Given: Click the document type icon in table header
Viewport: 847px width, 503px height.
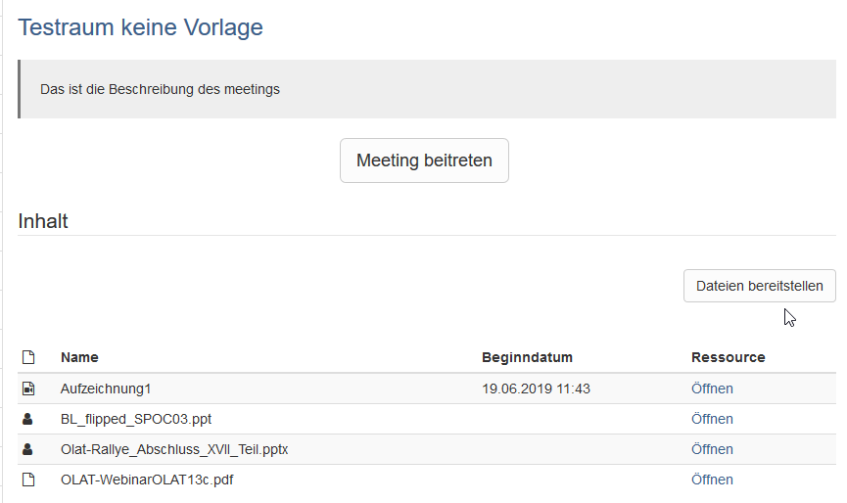Looking at the screenshot, I should pyautogui.click(x=28, y=358).
